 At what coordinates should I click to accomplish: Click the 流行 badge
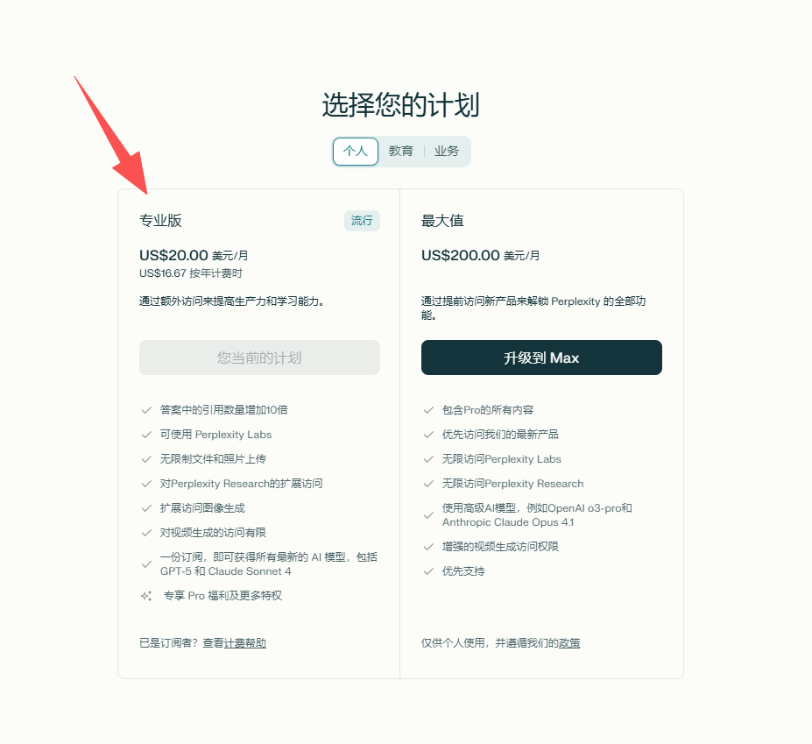[362, 221]
